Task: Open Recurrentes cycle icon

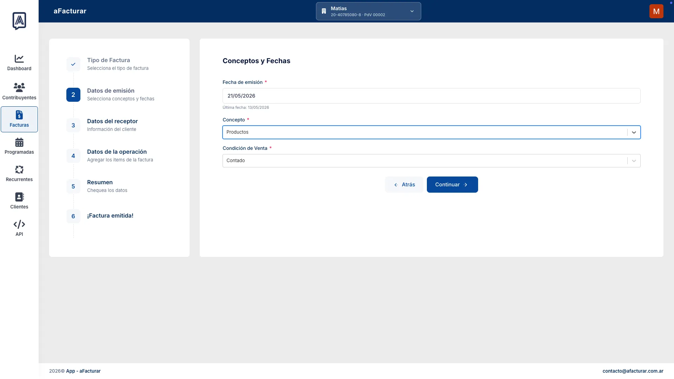Action: [19, 169]
